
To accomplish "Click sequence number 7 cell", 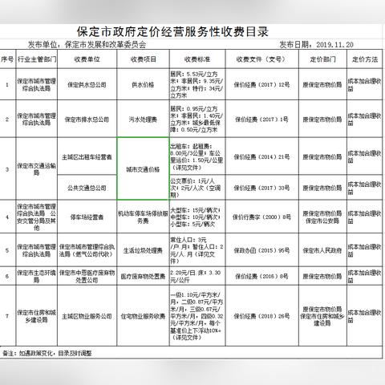I will click(7, 316).
